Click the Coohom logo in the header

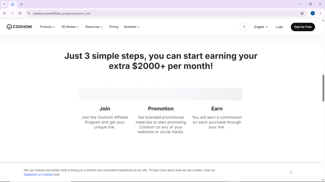pyautogui.click(x=19, y=27)
